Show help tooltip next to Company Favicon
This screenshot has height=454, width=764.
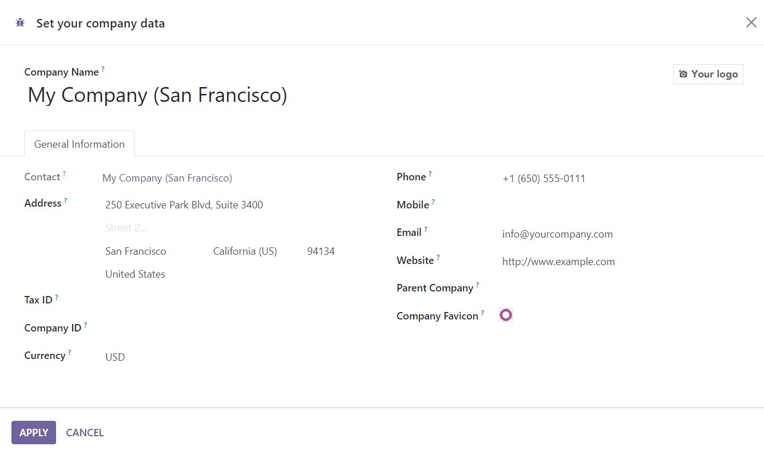[482, 313]
